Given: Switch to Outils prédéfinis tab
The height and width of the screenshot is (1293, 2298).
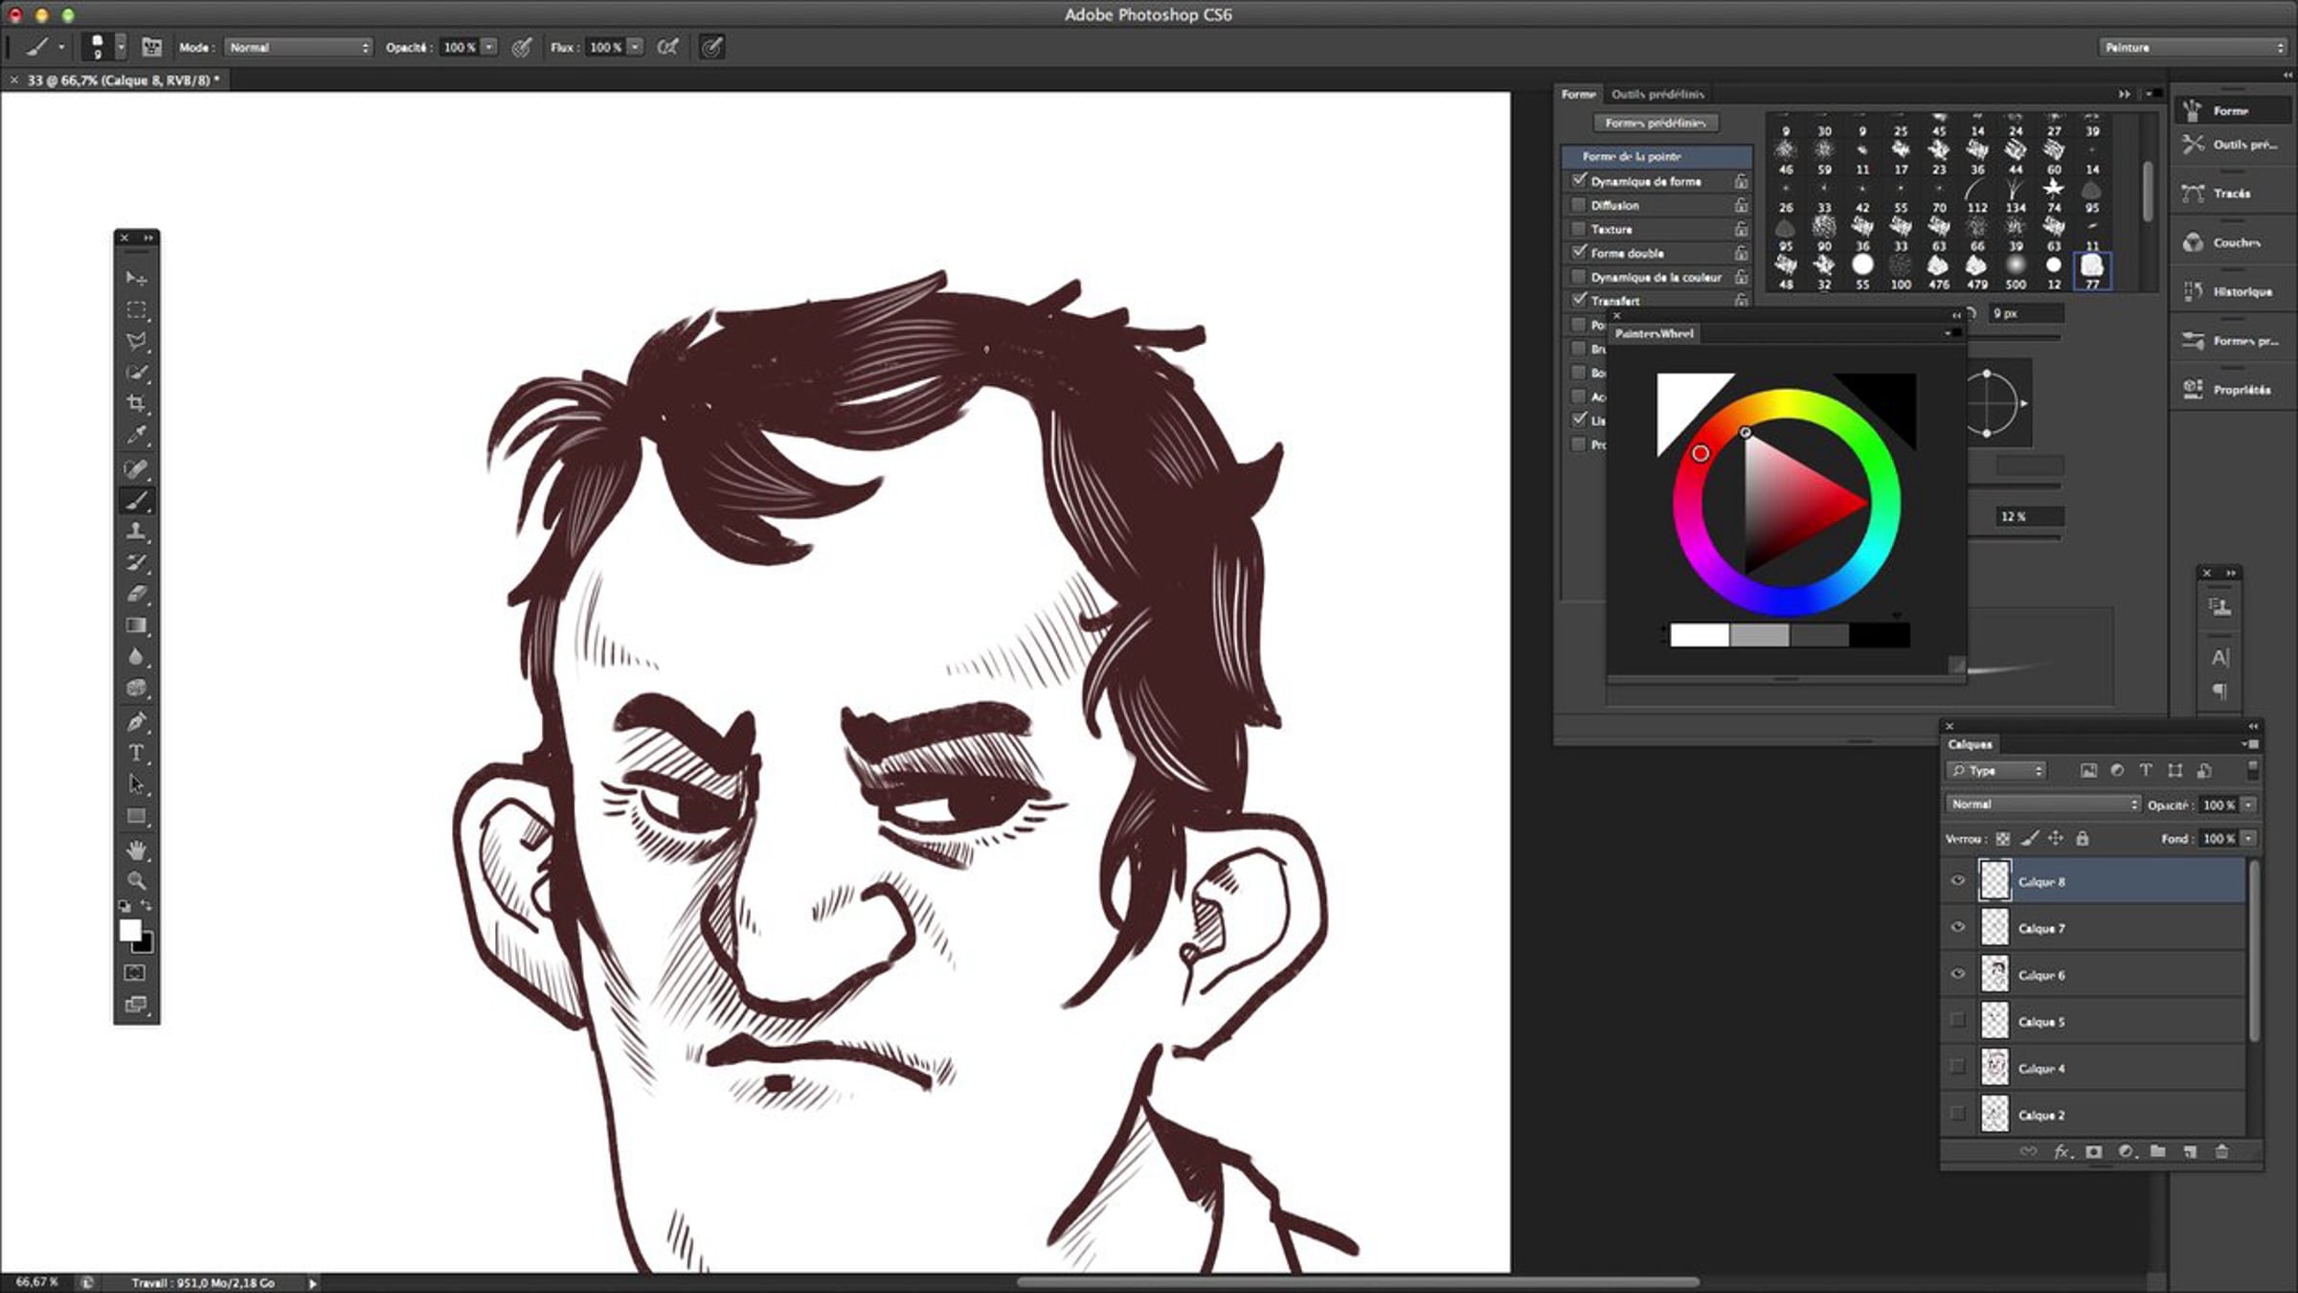Looking at the screenshot, I should (x=1656, y=94).
